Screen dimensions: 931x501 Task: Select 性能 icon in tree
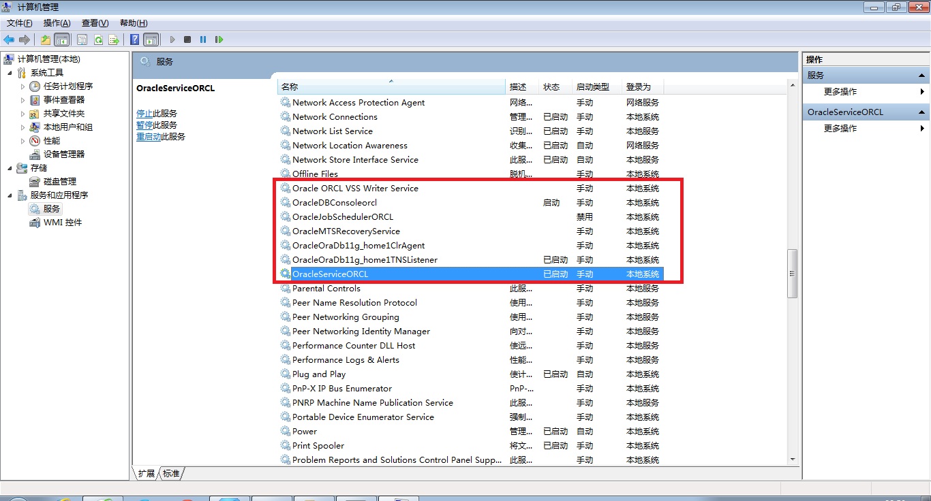pos(35,141)
